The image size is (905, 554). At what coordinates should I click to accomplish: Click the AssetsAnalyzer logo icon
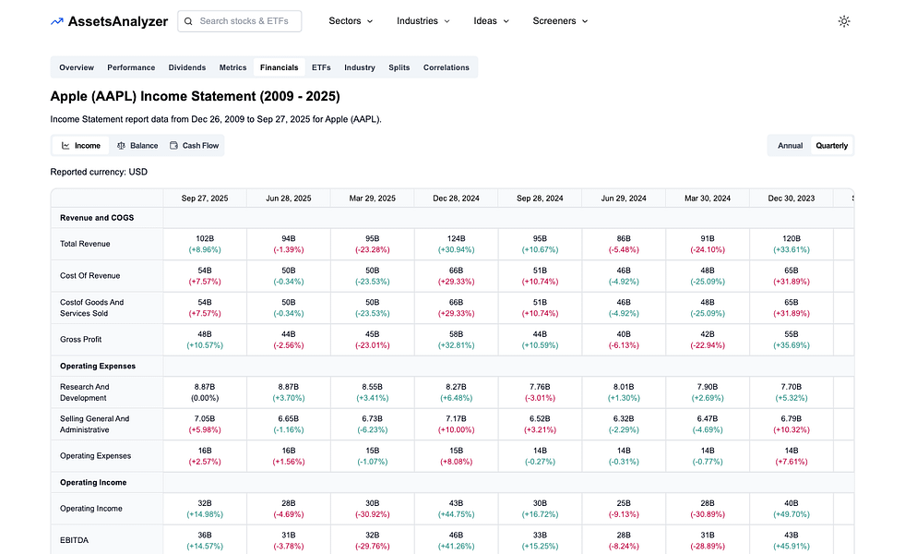[x=56, y=20]
